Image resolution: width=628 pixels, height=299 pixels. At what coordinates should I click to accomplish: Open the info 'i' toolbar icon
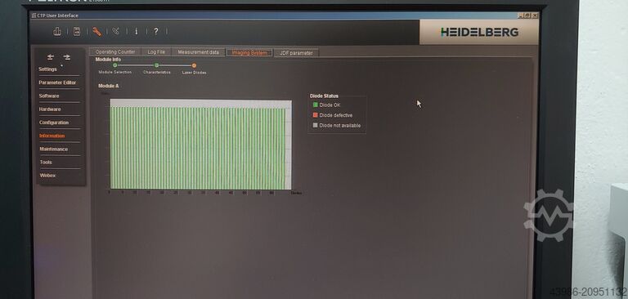click(x=137, y=31)
